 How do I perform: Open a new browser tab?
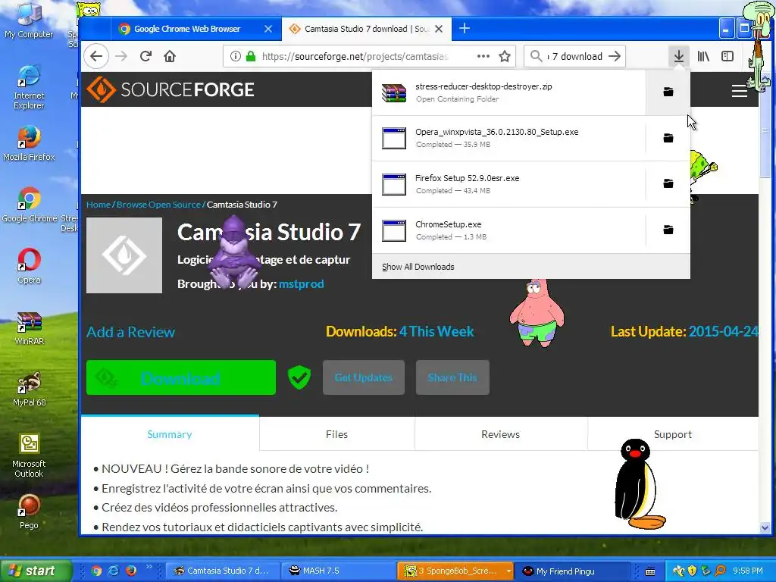465,28
